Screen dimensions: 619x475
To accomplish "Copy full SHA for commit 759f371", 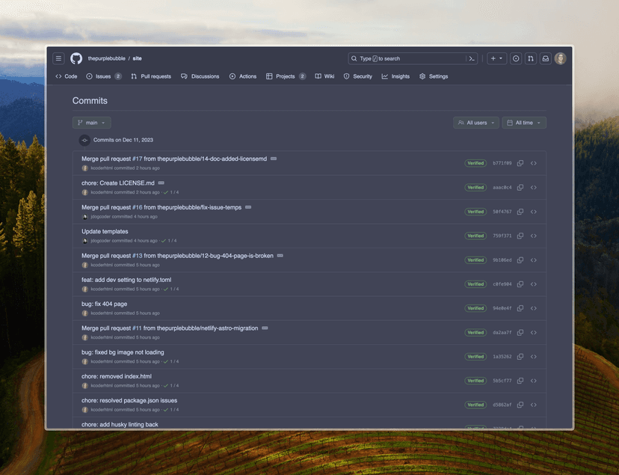I will pyautogui.click(x=520, y=236).
